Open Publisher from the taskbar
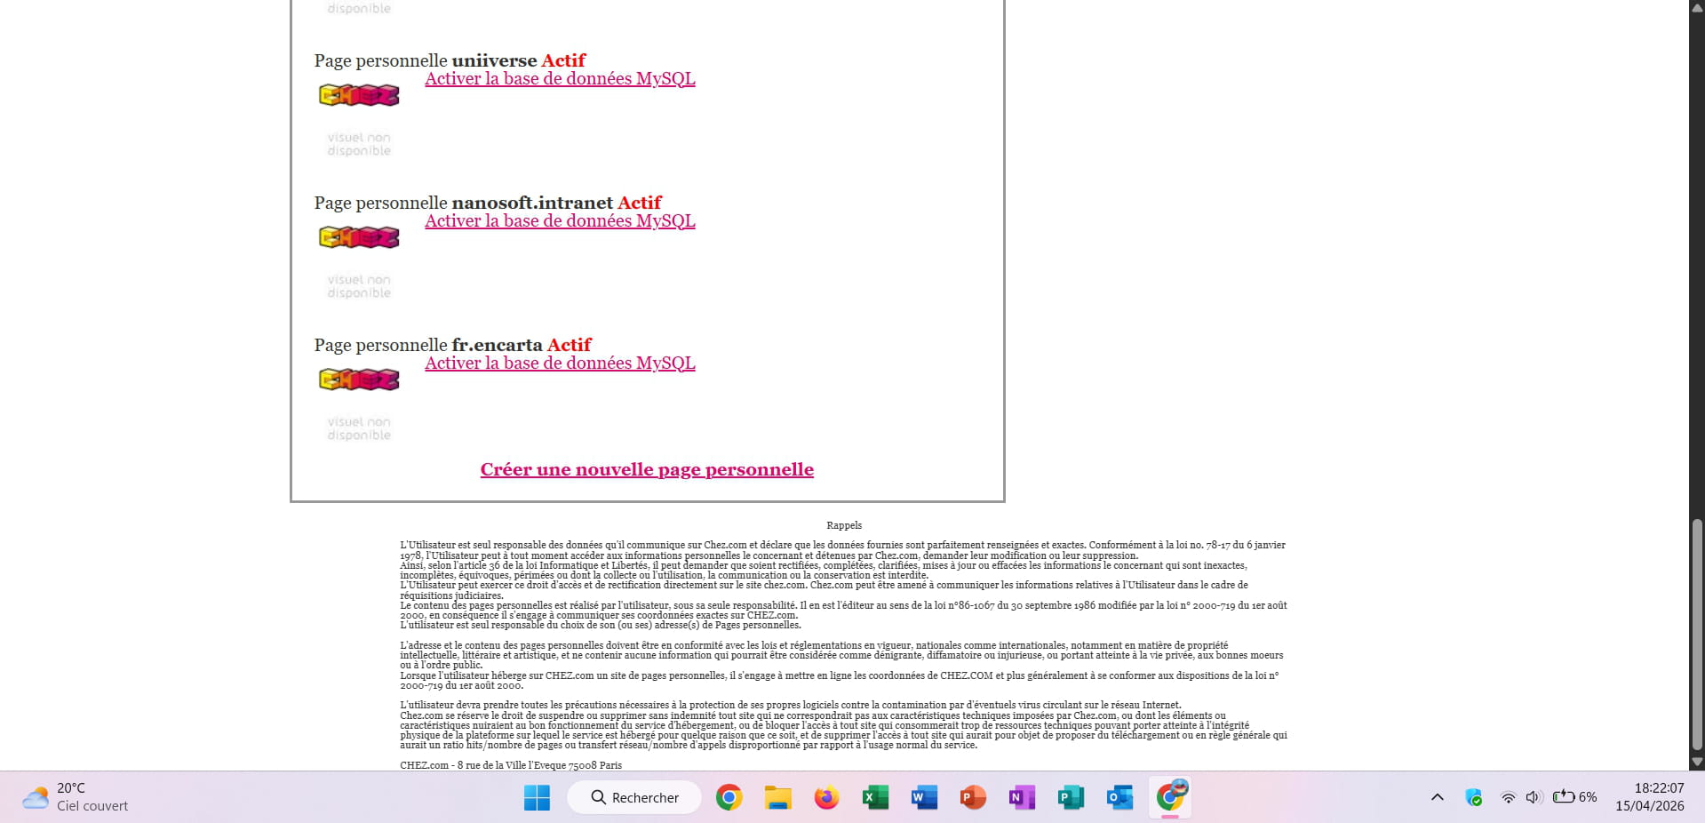The image size is (1705, 823). (x=1071, y=797)
